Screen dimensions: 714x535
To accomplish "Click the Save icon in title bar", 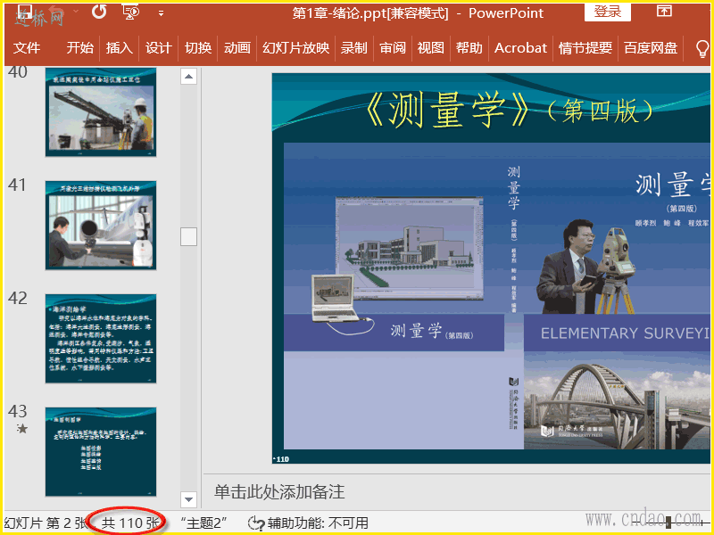I will [25, 12].
